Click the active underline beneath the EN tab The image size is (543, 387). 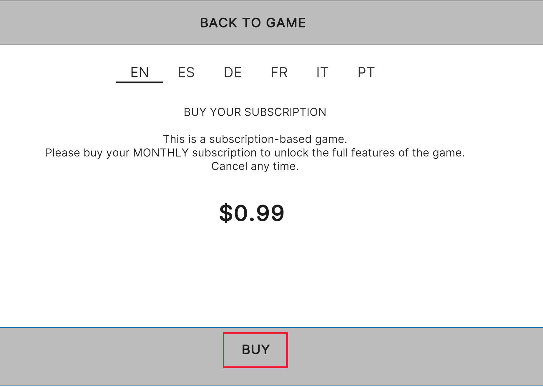pos(140,82)
